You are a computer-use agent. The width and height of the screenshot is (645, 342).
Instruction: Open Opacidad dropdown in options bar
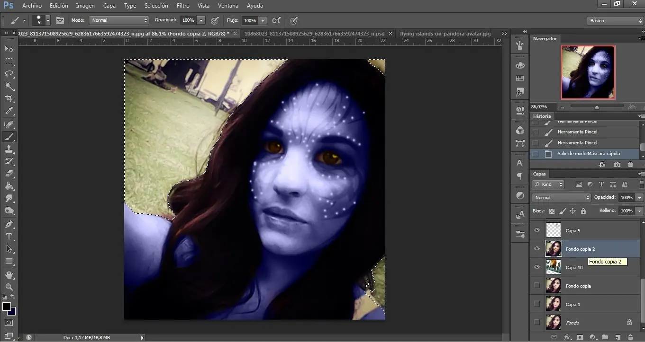[x=201, y=20]
